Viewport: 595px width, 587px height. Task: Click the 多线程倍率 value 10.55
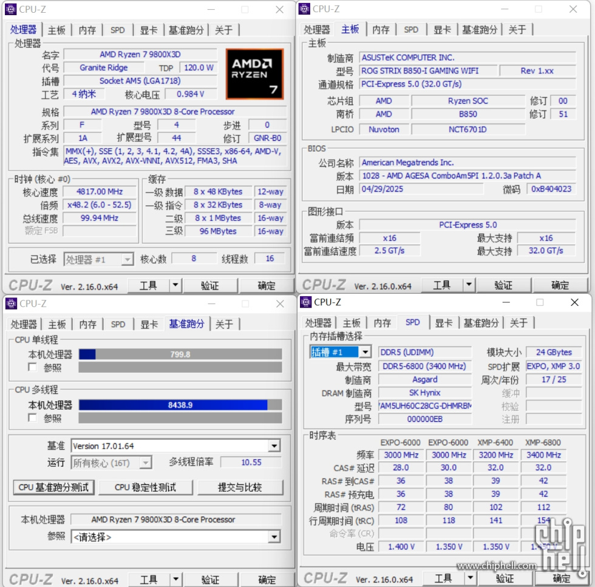tap(251, 462)
